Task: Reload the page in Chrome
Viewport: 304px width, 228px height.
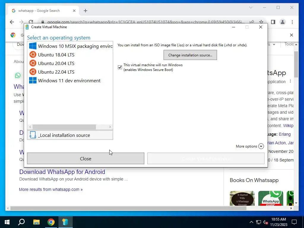Action: 31,21
